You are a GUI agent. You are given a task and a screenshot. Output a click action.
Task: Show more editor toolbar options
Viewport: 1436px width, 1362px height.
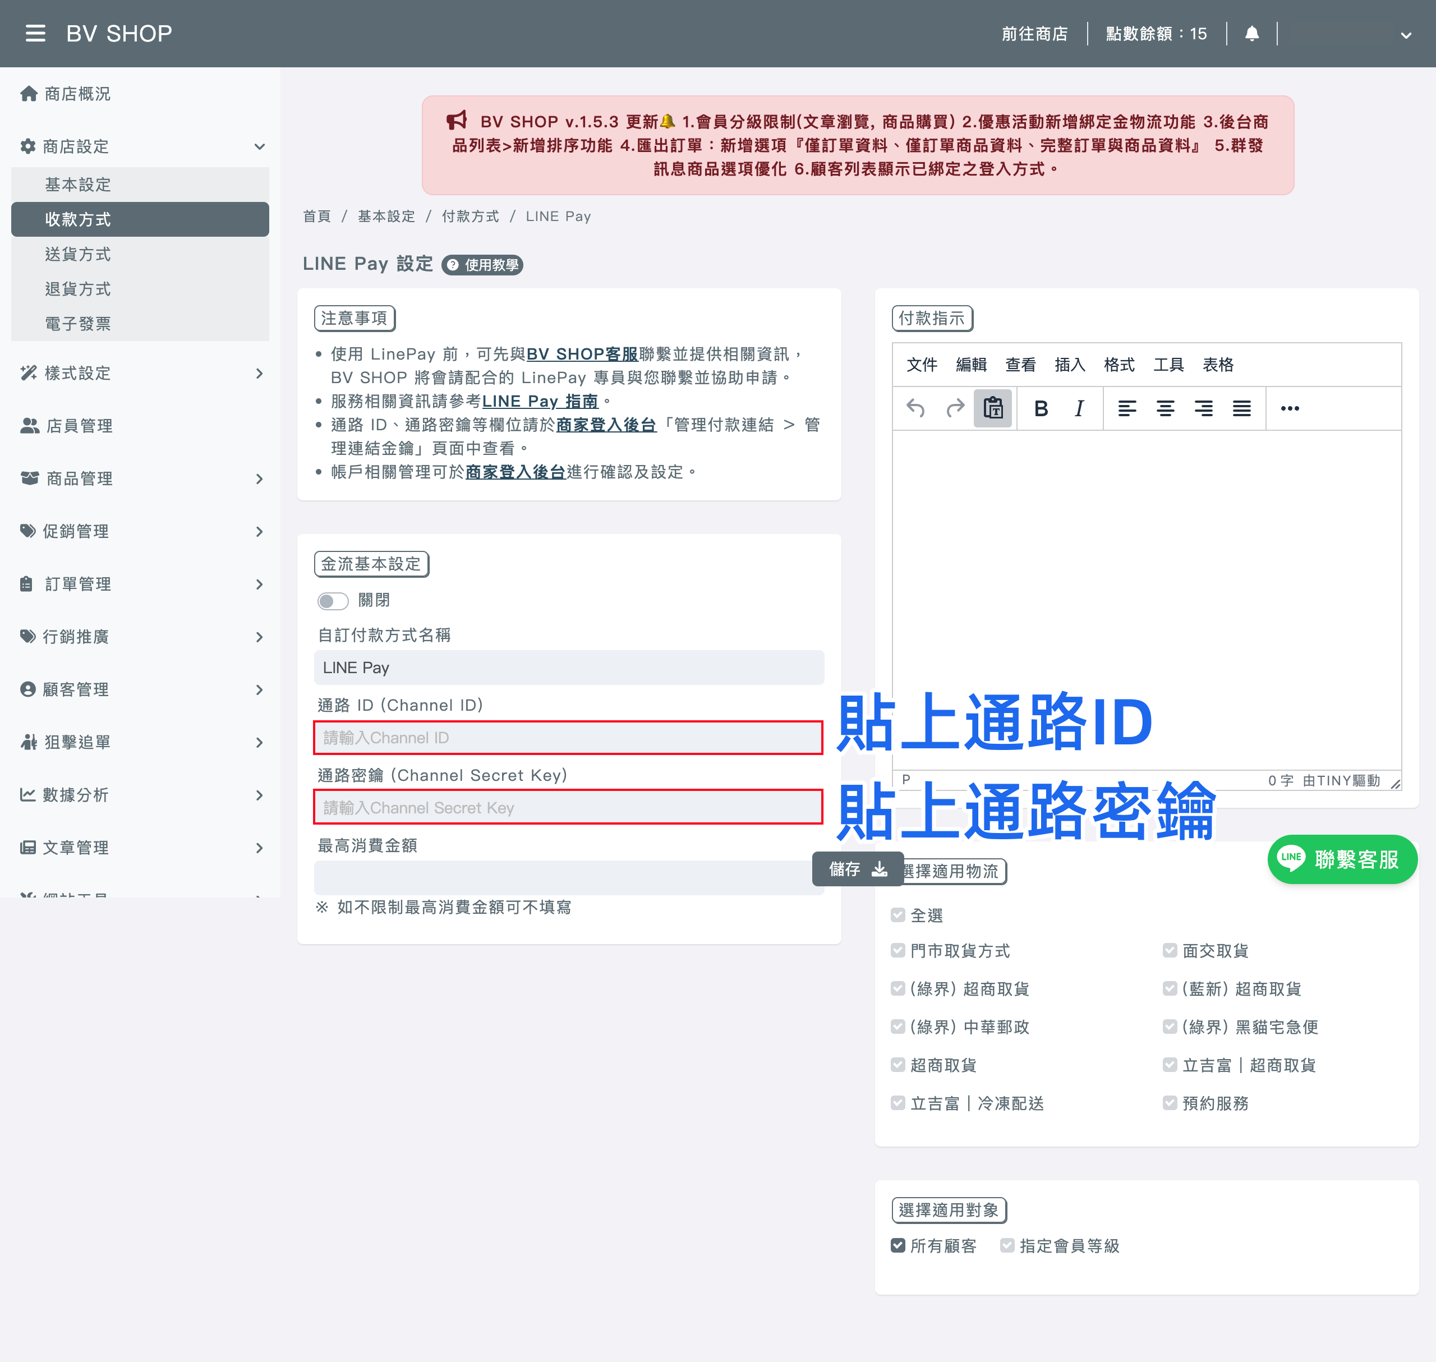1290,409
